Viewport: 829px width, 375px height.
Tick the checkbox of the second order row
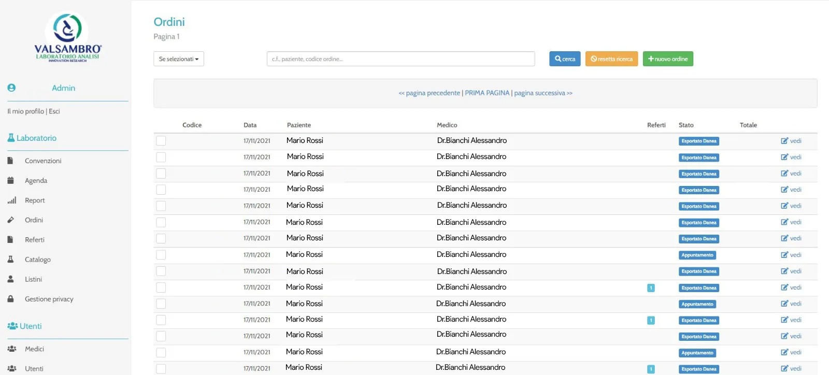point(161,157)
